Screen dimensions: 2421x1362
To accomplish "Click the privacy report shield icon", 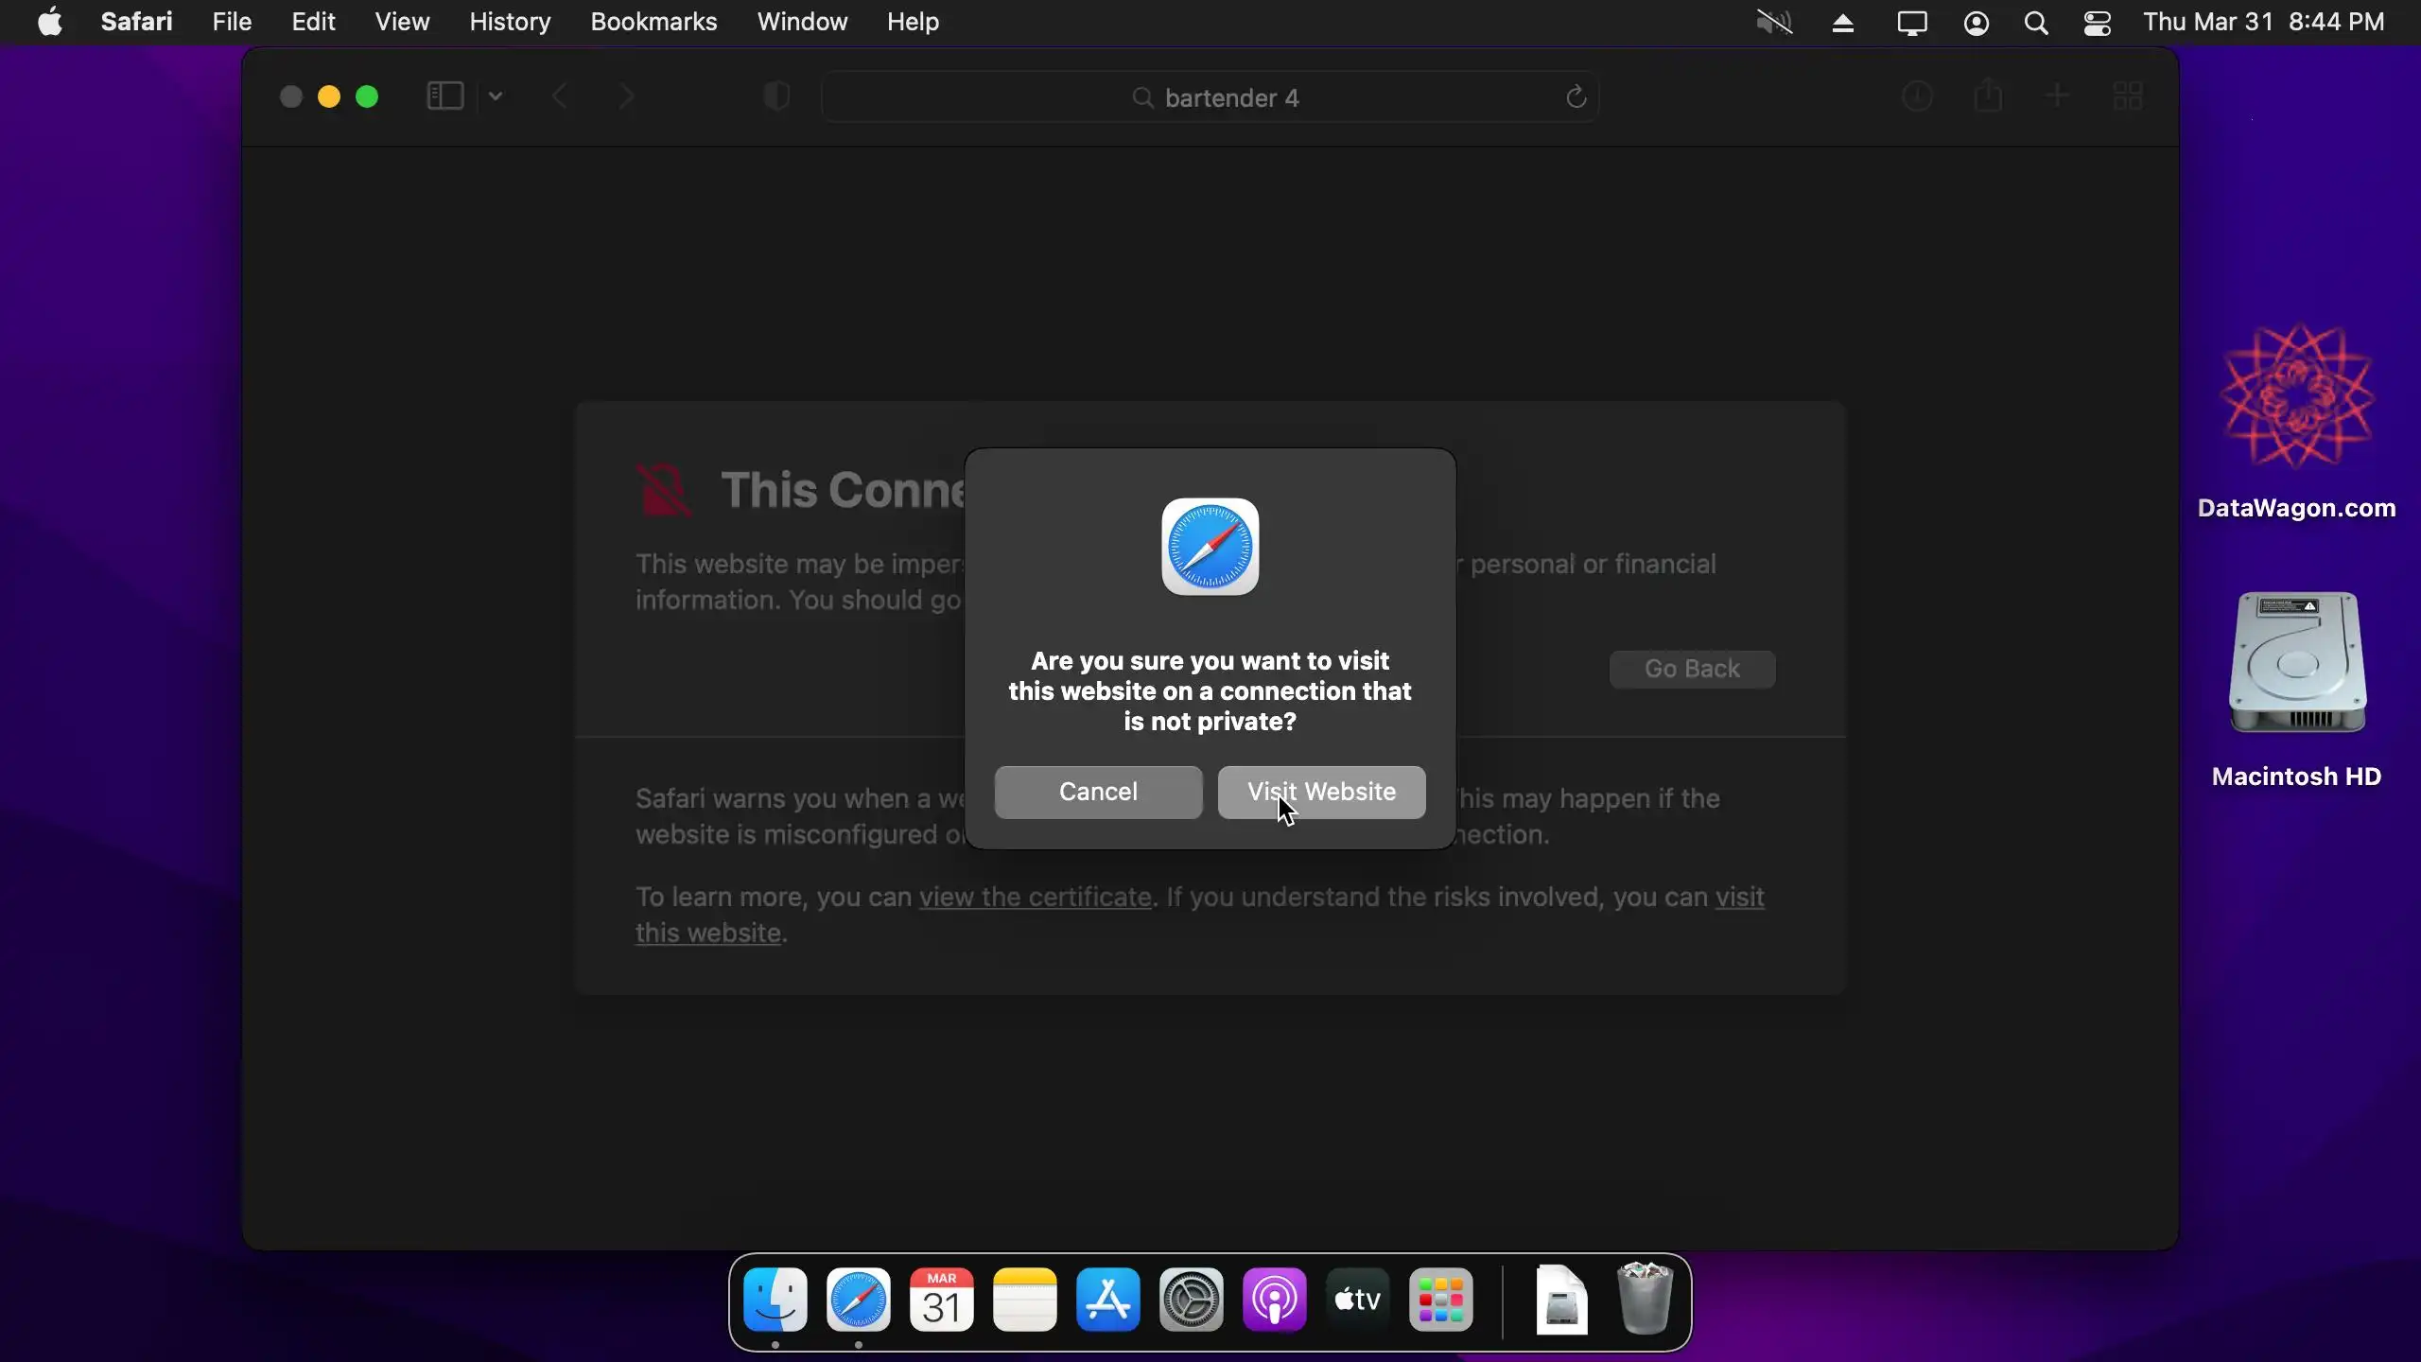I will click(x=776, y=96).
